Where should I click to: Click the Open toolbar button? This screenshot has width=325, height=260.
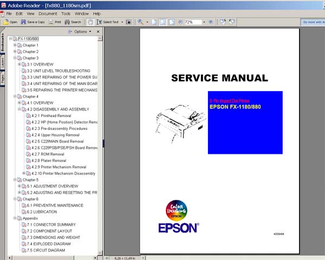click(x=10, y=22)
